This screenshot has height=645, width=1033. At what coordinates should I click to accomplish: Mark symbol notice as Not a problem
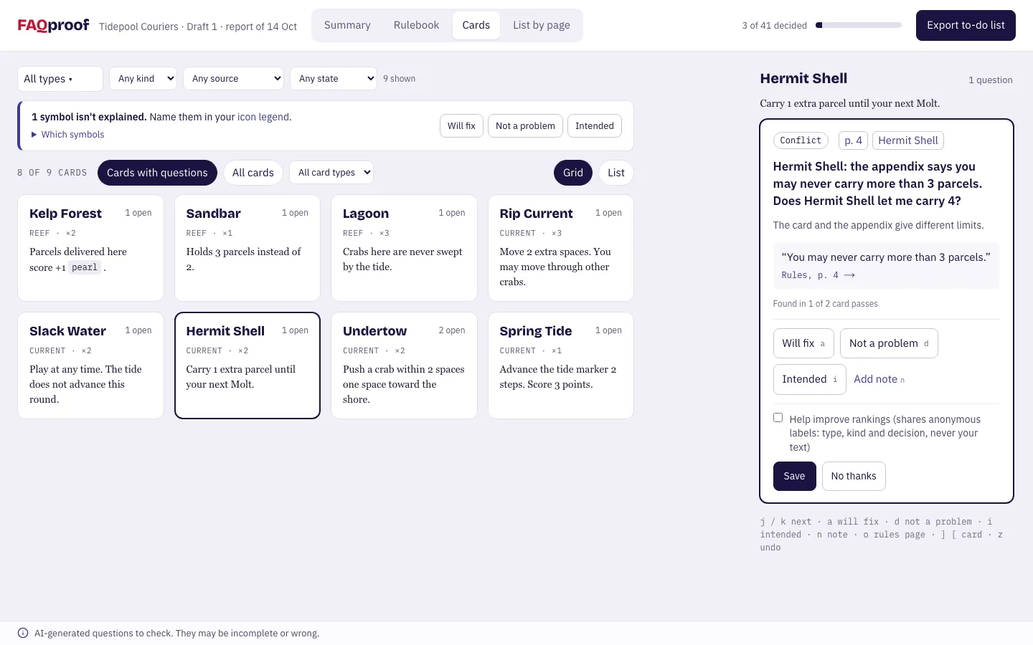(x=525, y=126)
